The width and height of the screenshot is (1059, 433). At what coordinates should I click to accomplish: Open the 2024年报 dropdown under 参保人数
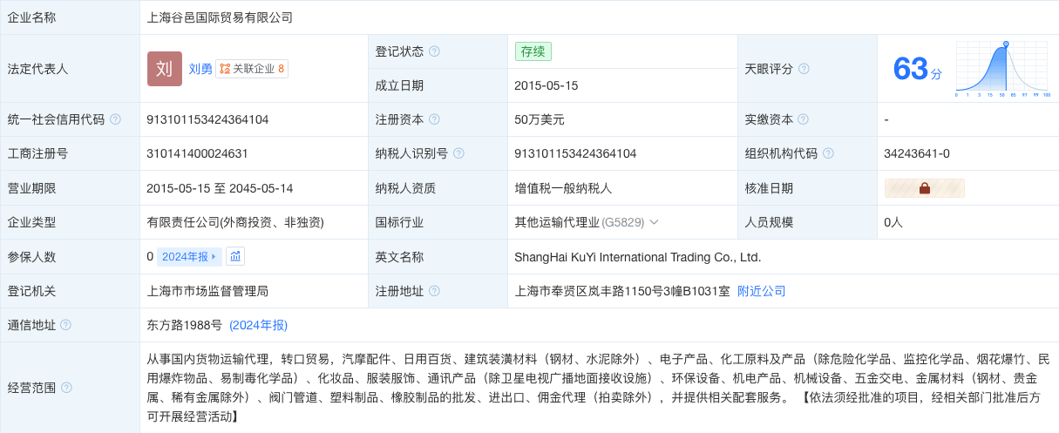189,256
